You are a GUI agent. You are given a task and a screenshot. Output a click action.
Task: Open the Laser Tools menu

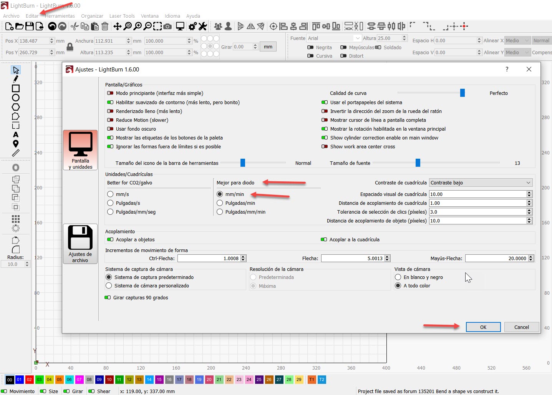[x=122, y=16]
